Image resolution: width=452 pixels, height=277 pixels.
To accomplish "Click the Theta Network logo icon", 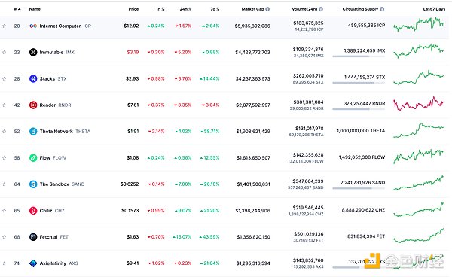I will [x=33, y=131].
